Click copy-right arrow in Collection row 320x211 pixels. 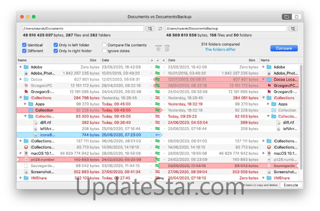(158, 110)
